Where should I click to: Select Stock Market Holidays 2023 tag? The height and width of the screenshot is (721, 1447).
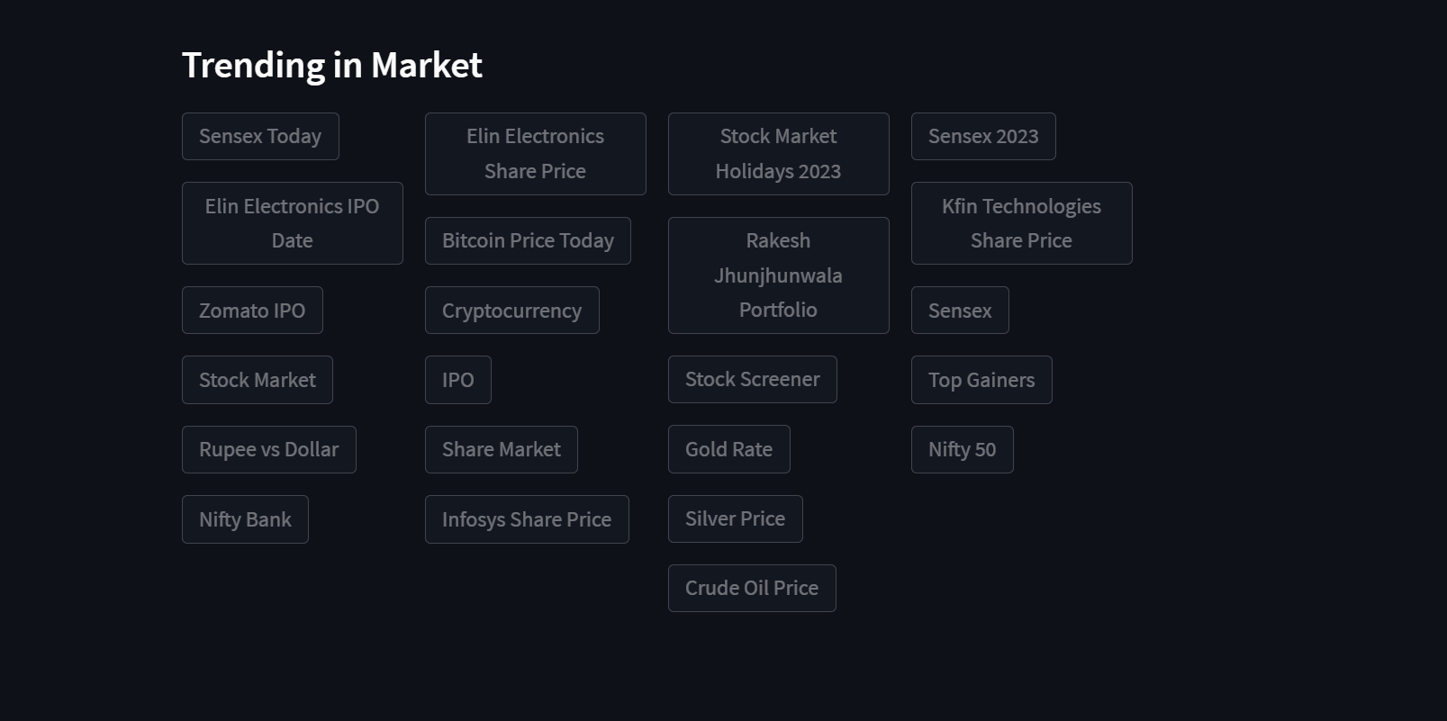coord(778,154)
